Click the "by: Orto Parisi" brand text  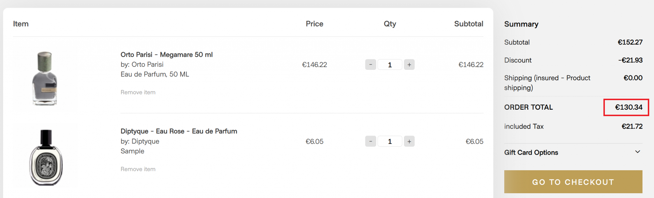click(142, 64)
